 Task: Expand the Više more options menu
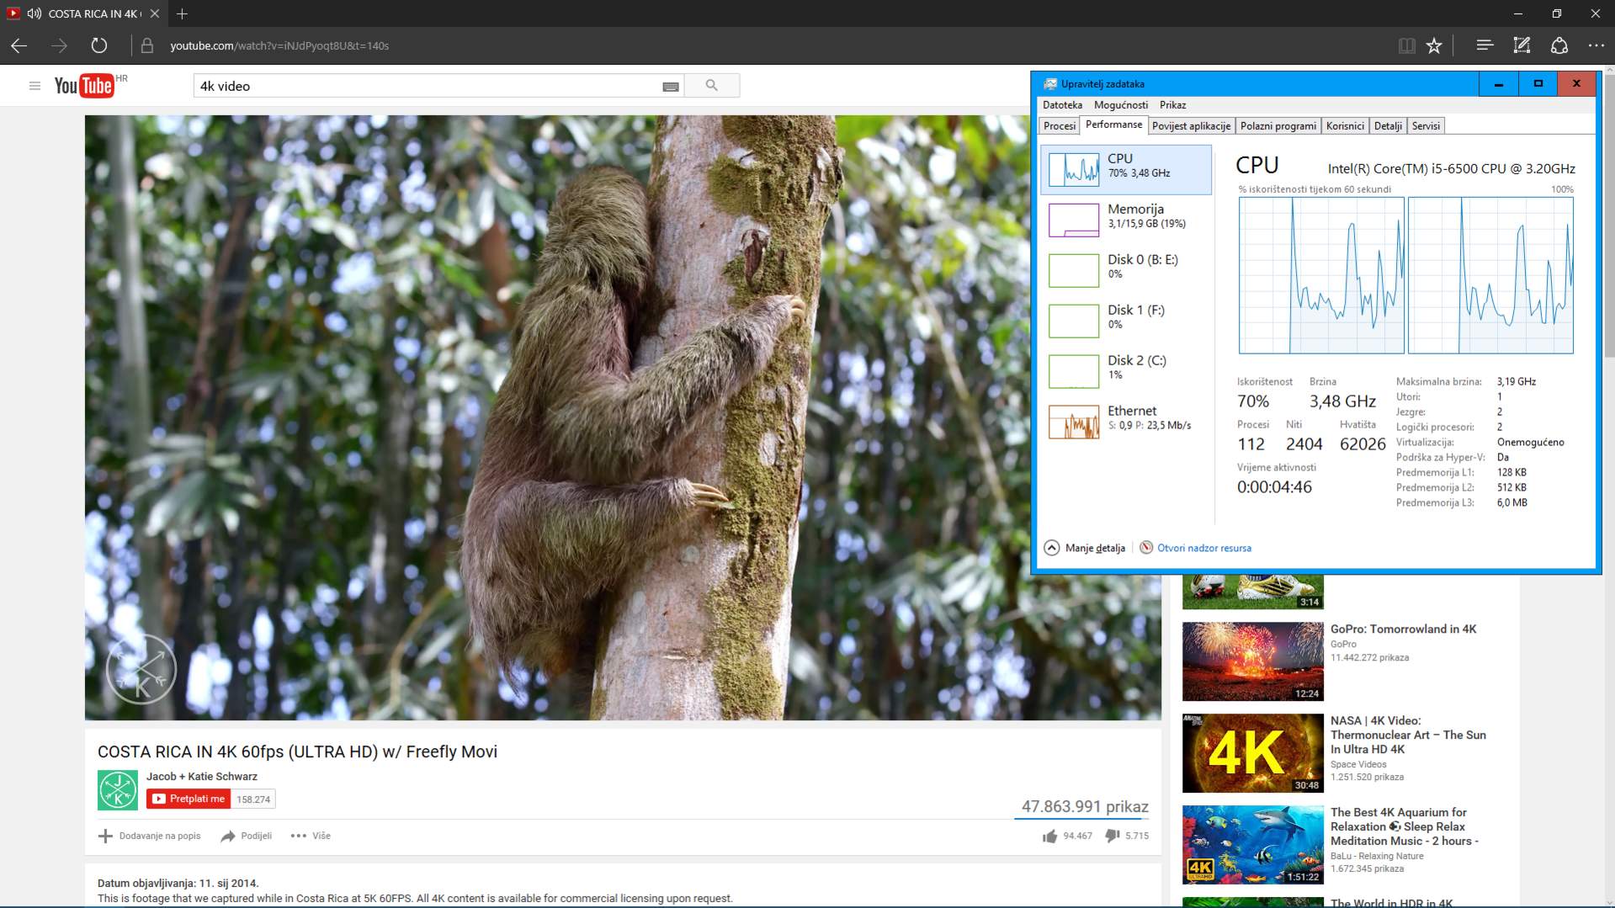pos(311,836)
